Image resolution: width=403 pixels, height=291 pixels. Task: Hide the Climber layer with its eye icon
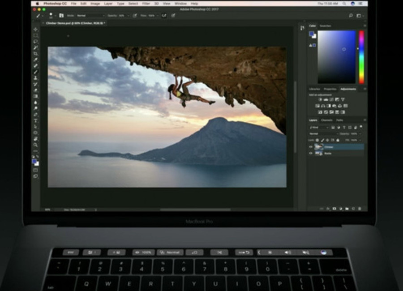[x=311, y=147]
